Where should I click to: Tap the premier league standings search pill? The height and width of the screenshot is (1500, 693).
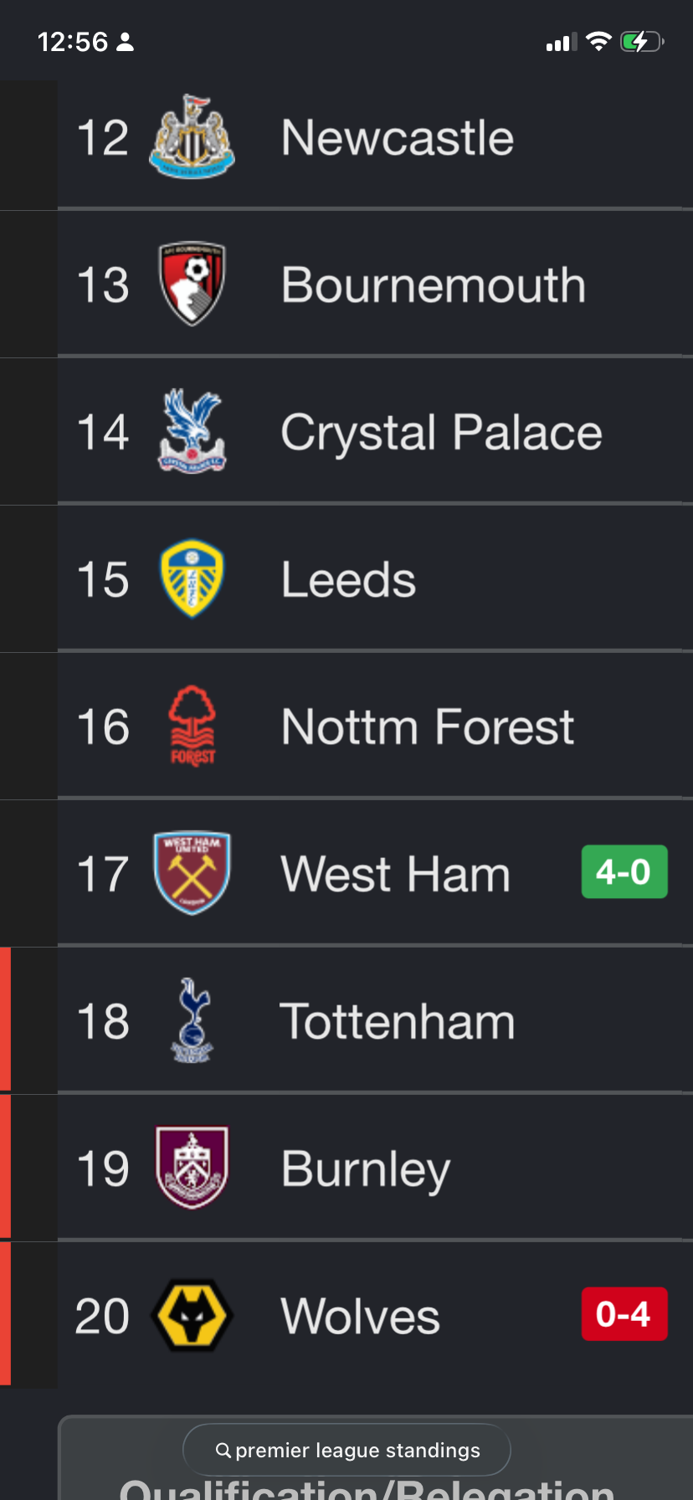[x=346, y=1450]
